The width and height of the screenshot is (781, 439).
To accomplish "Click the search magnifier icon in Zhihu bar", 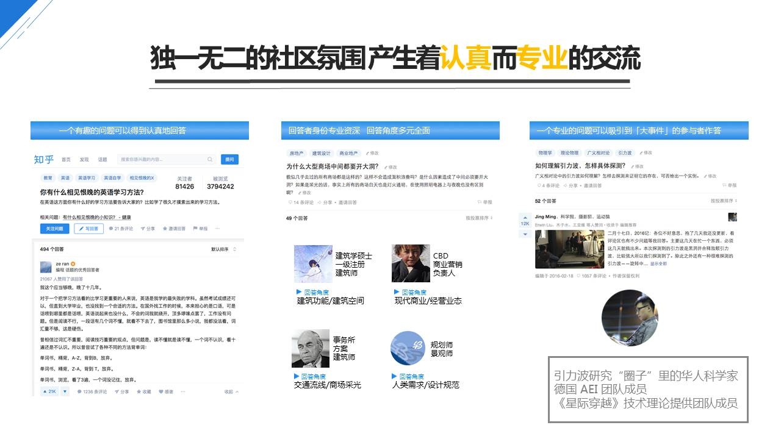I will coord(210,160).
